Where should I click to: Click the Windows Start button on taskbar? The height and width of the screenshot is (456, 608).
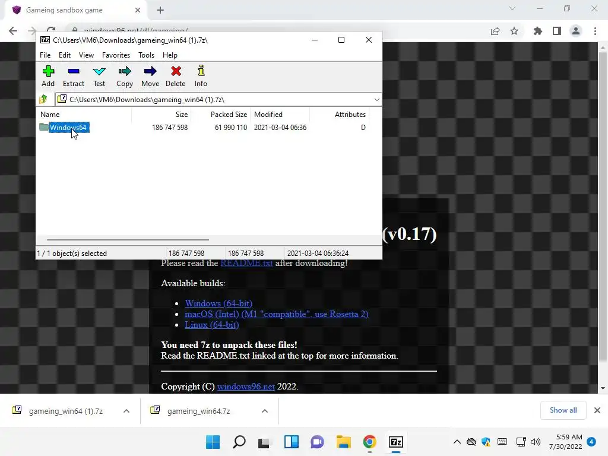[x=213, y=442]
